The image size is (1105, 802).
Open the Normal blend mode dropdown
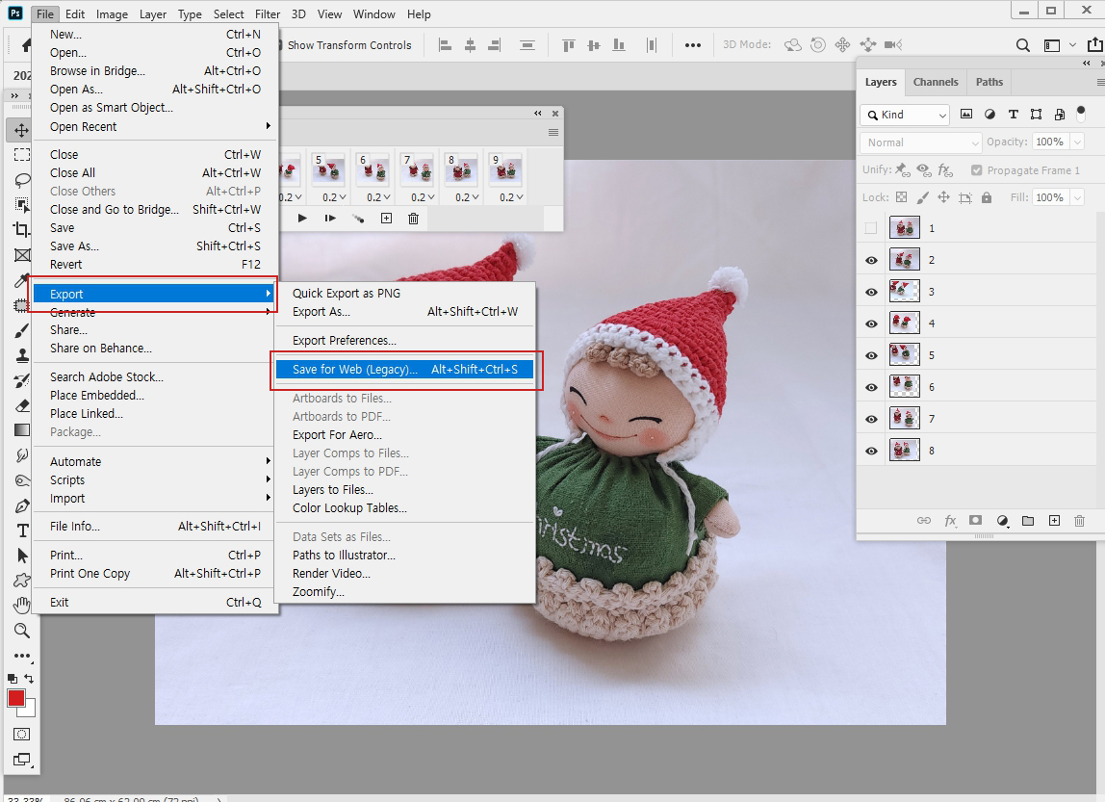coord(920,142)
